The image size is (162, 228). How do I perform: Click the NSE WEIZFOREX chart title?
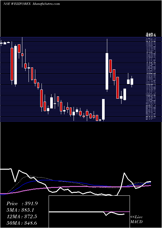pyautogui.click(x=17, y=4)
